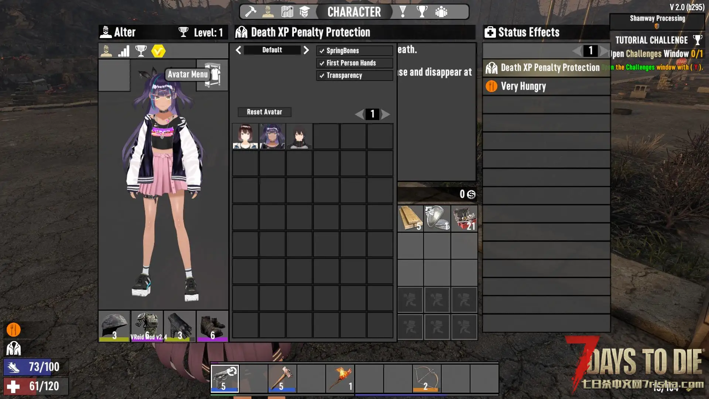Select the gloves armor slot

(180, 326)
